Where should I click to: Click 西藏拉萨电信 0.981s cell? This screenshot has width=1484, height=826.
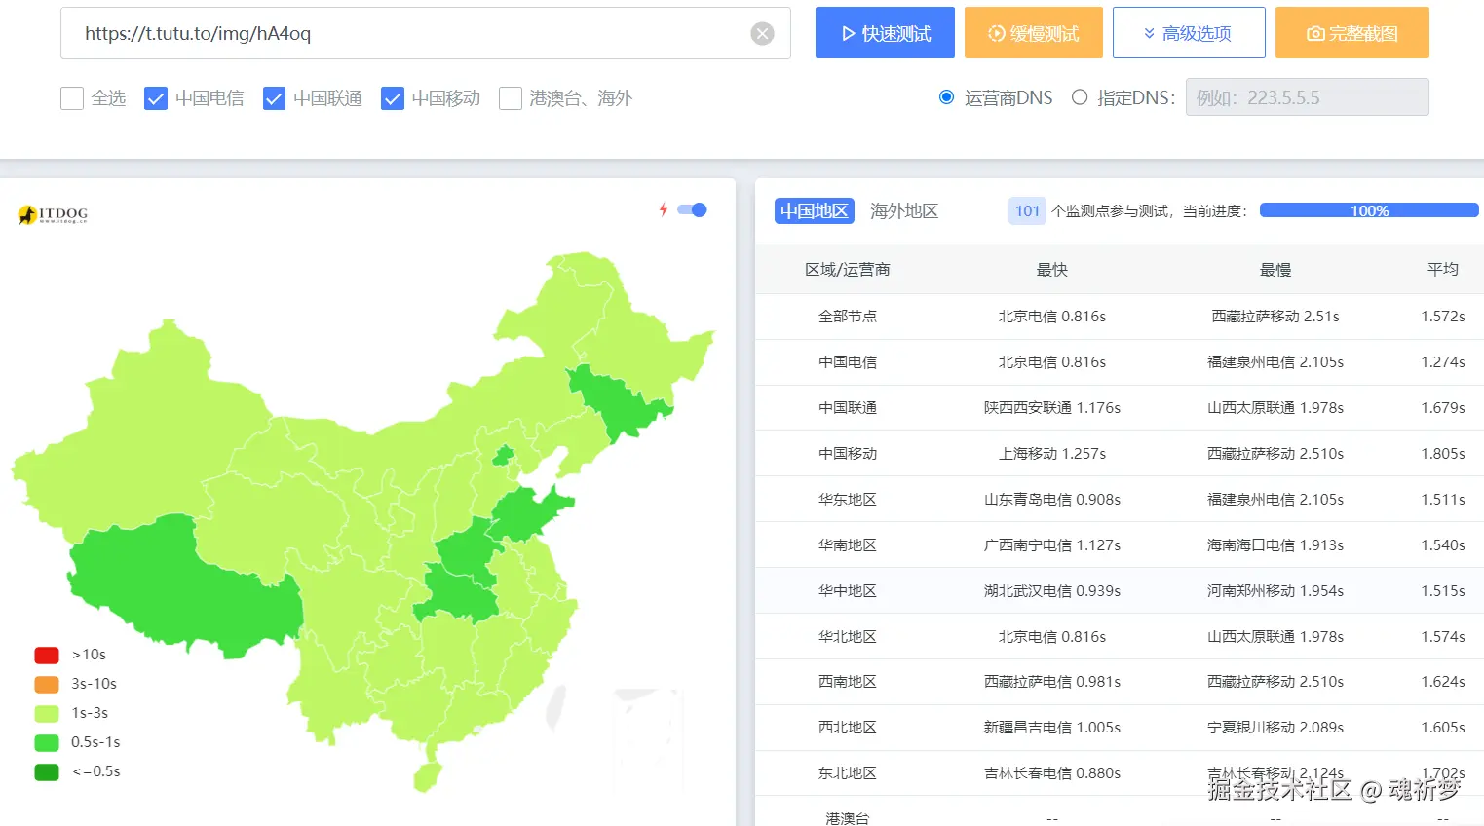pyautogui.click(x=1052, y=682)
